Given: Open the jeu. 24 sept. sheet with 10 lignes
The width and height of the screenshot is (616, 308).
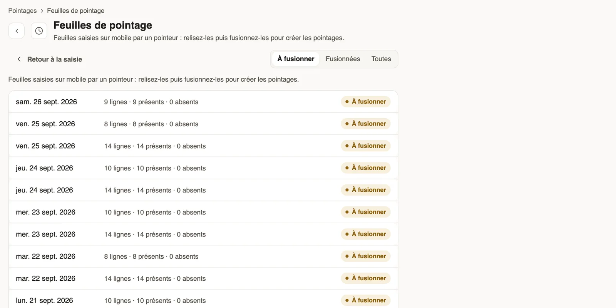Looking at the screenshot, I should tap(203, 168).
